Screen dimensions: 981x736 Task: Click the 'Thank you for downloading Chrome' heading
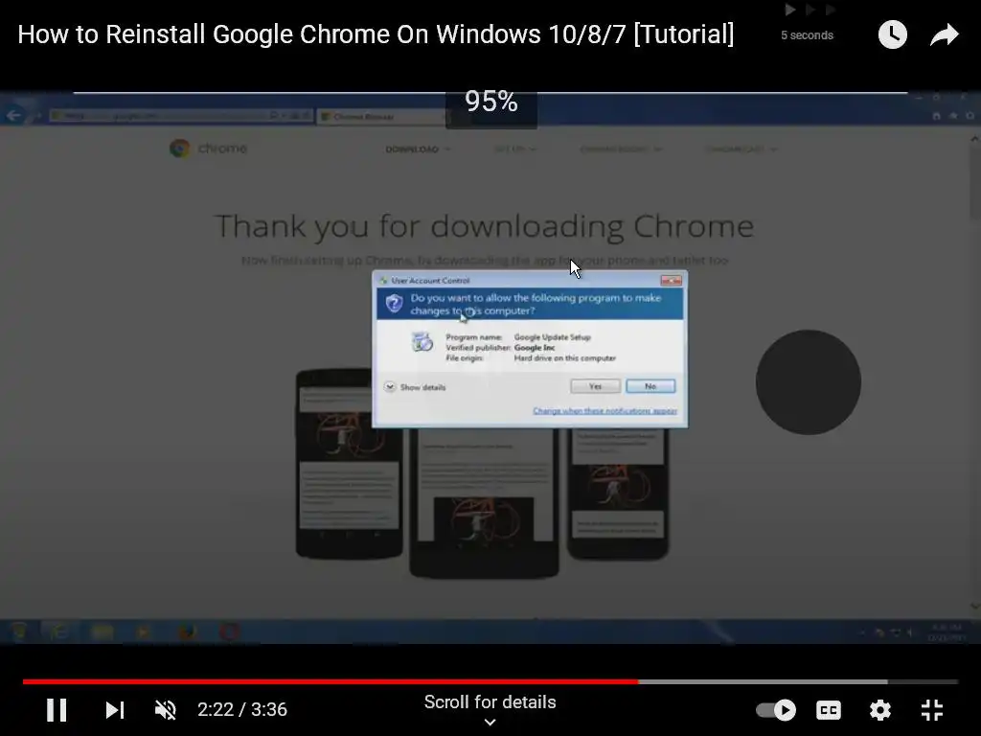tap(484, 226)
